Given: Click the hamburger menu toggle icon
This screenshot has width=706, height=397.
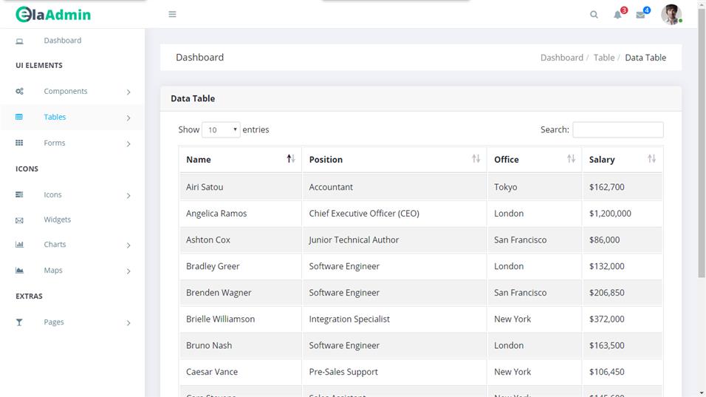Looking at the screenshot, I should point(172,14).
